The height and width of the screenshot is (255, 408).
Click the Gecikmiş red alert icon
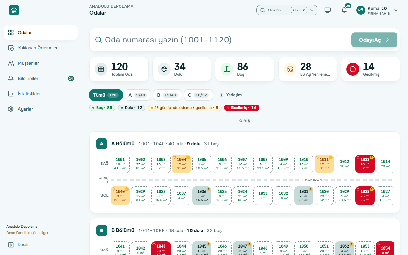(x=353, y=69)
